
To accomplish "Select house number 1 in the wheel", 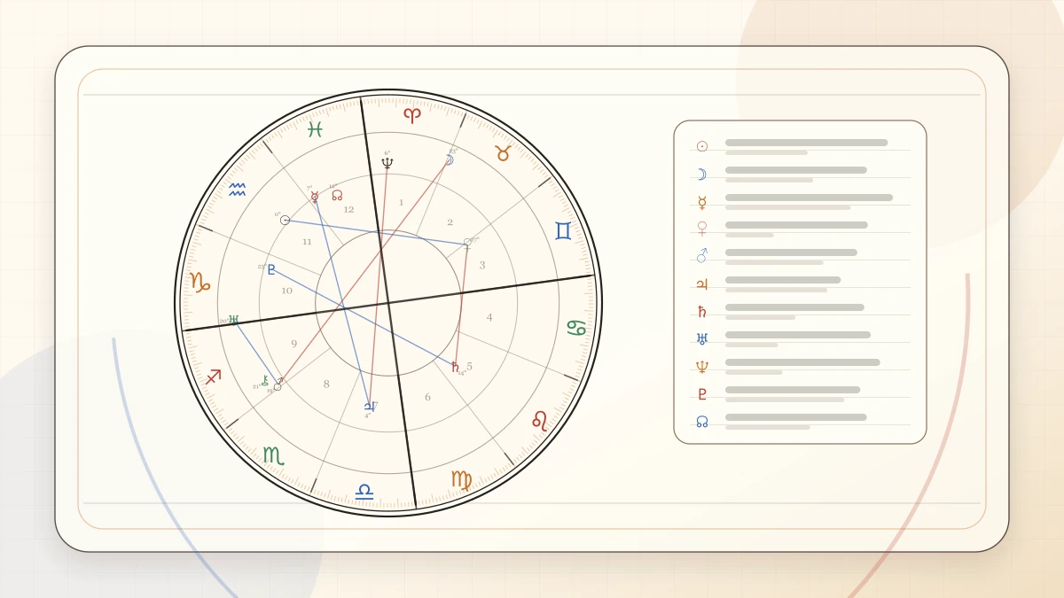I will point(401,203).
